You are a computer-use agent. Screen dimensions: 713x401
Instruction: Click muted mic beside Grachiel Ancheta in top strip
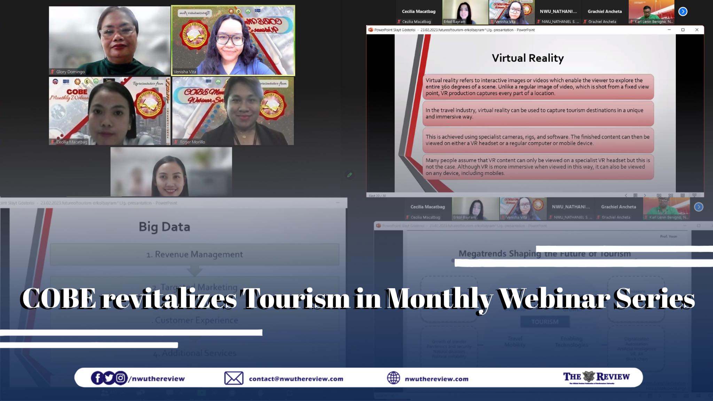(x=585, y=22)
